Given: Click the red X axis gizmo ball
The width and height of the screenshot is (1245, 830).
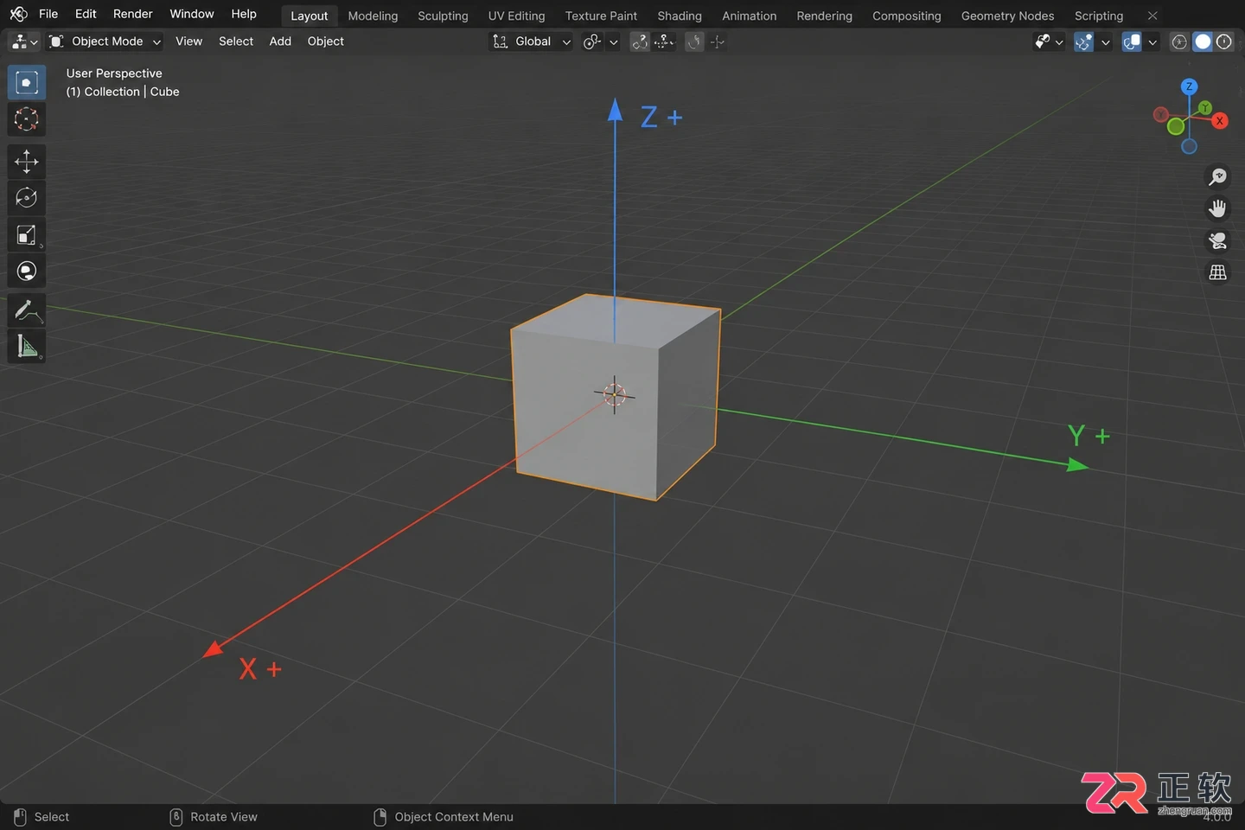Looking at the screenshot, I should 1219,121.
